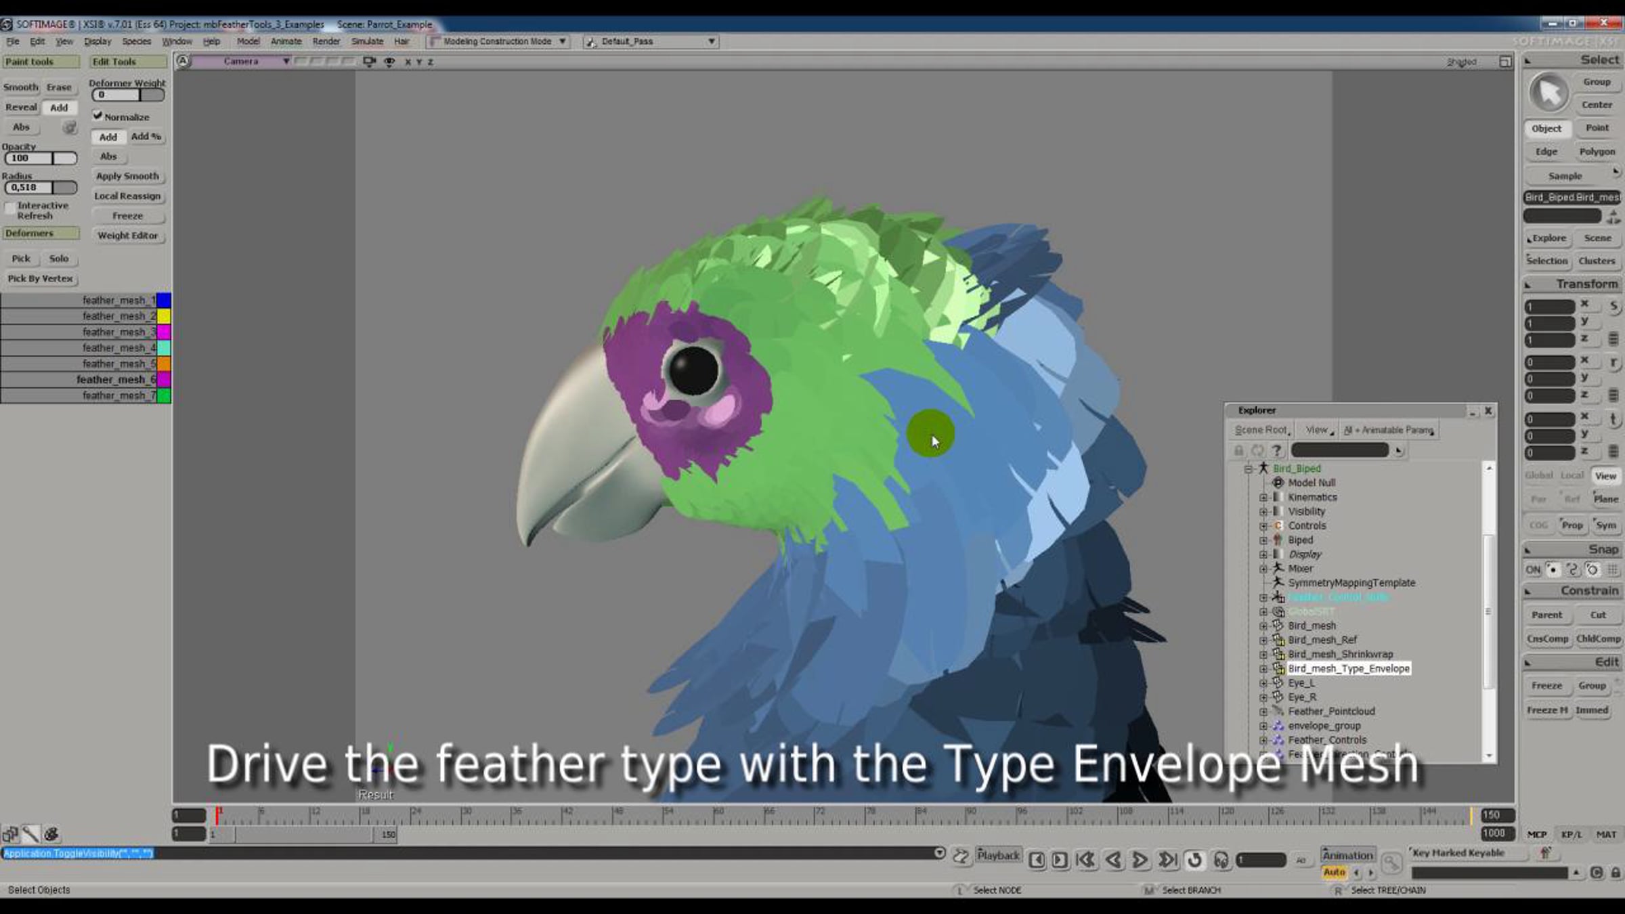Open the Default_Pass dropdown

[650, 41]
